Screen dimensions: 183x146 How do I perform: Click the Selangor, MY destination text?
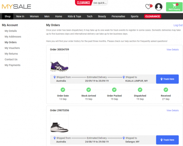tap(132, 142)
